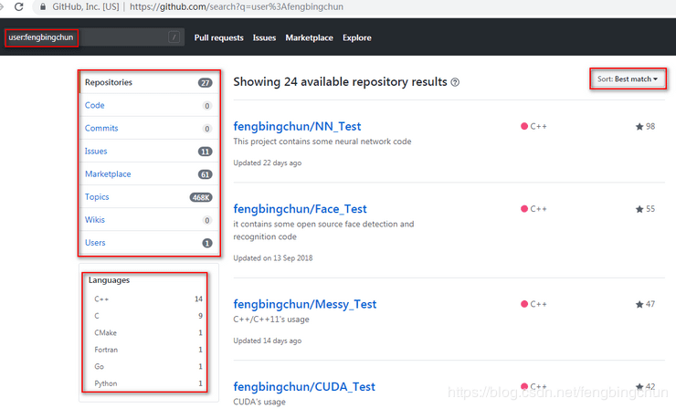Open the fengbingchun/CUDA_Test repository

pos(304,386)
